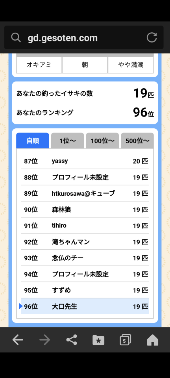Viewport: 170px width, 378px height.
Task: Select the オキアミ bait cell
Action: click(39, 65)
